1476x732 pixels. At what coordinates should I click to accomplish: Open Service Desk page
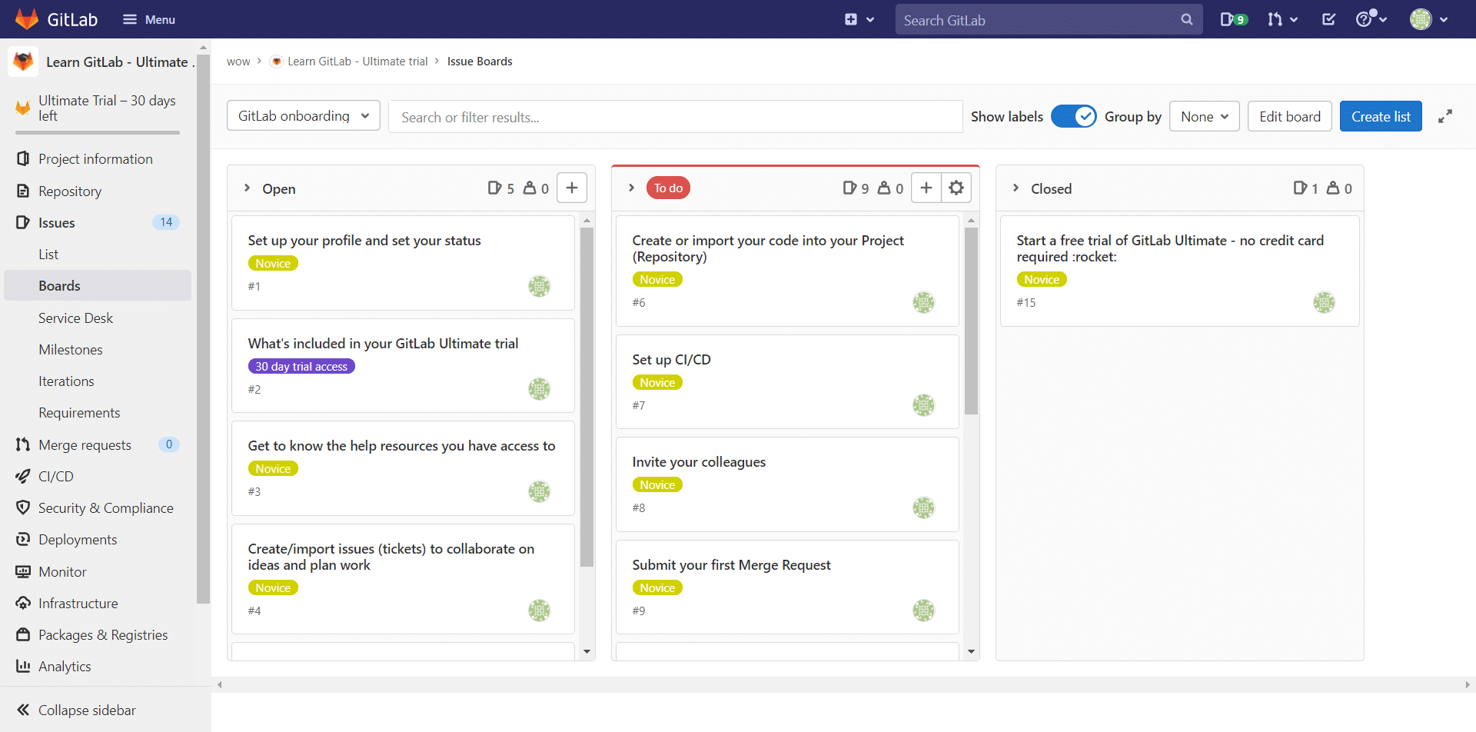pyautogui.click(x=75, y=318)
